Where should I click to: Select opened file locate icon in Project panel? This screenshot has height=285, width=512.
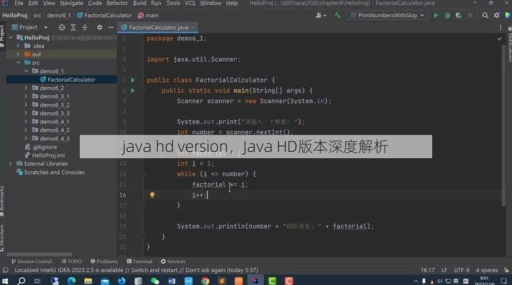click(x=62, y=27)
